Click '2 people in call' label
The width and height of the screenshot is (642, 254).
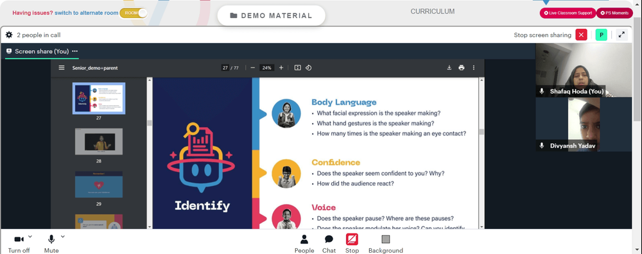pos(39,35)
